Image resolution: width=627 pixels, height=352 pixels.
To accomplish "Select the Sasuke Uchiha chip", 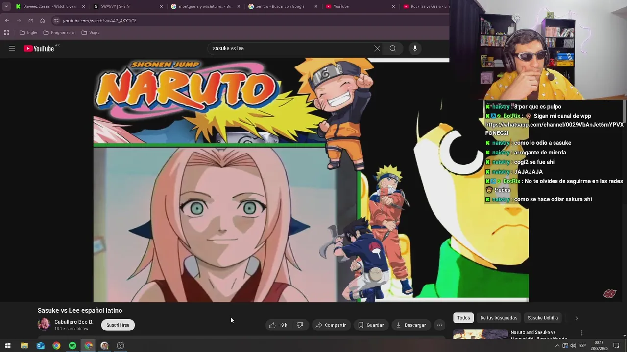I will pos(543,318).
